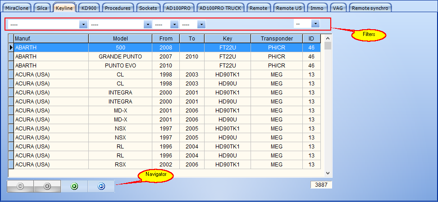
Task: Open the Remote synchro tab
Action: click(x=370, y=8)
